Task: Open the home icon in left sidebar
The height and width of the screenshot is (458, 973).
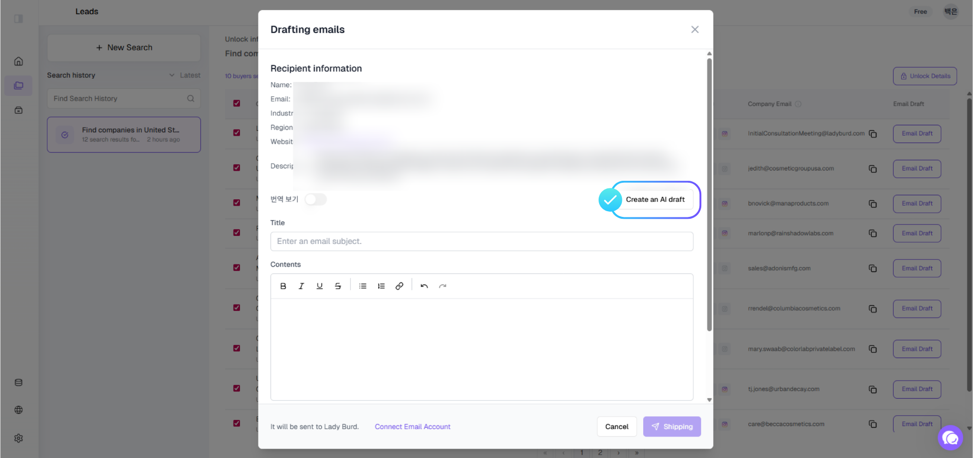Action: coord(19,61)
